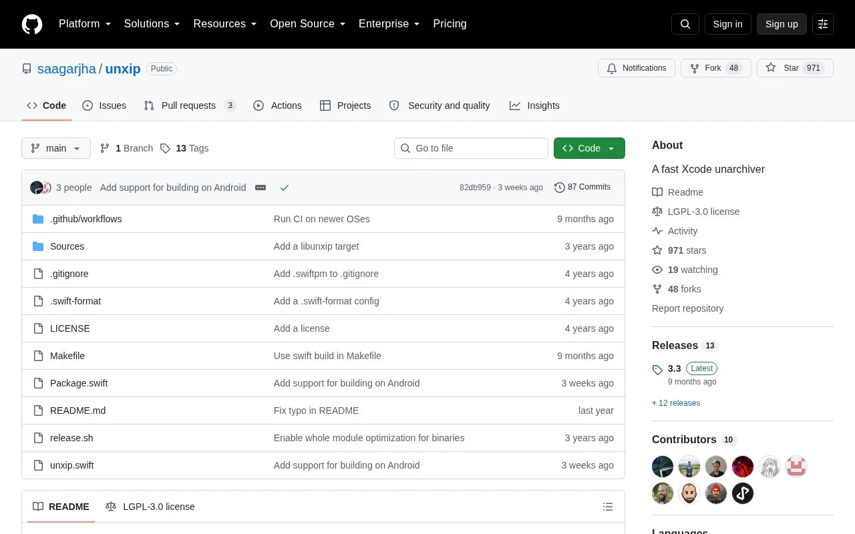This screenshot has width=855, height=534.
Task: Switch to the Projects tab
Action: click(345, 105)
